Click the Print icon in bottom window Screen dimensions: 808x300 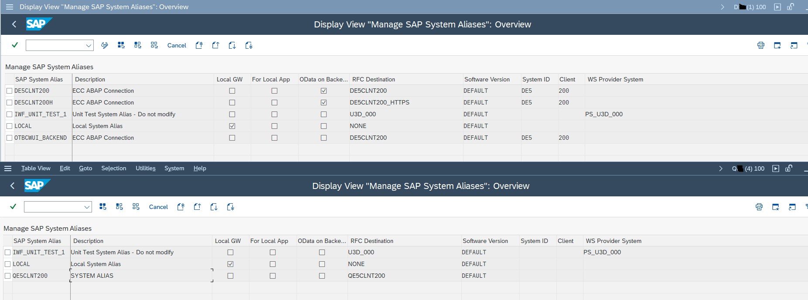[x=759, y=207]
